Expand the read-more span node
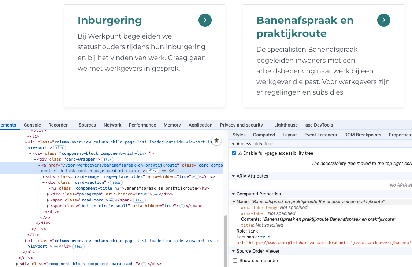Screen dimensions: 412x267 pyautogui.click(x=48, y=200)
